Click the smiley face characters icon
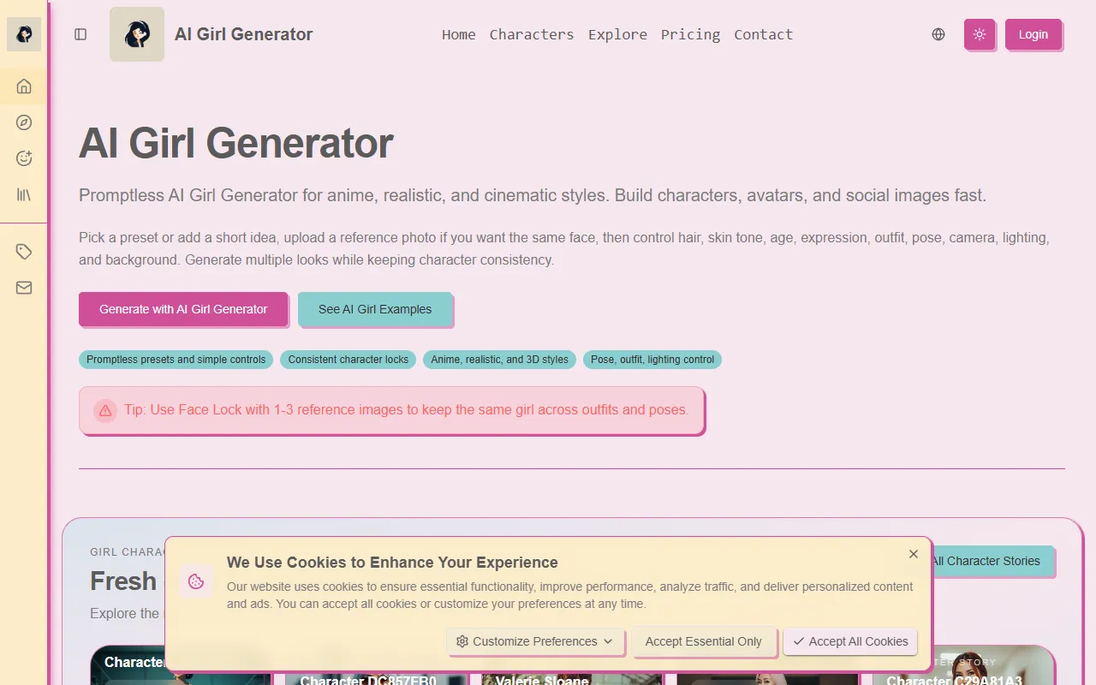 (x=24, y=158)
